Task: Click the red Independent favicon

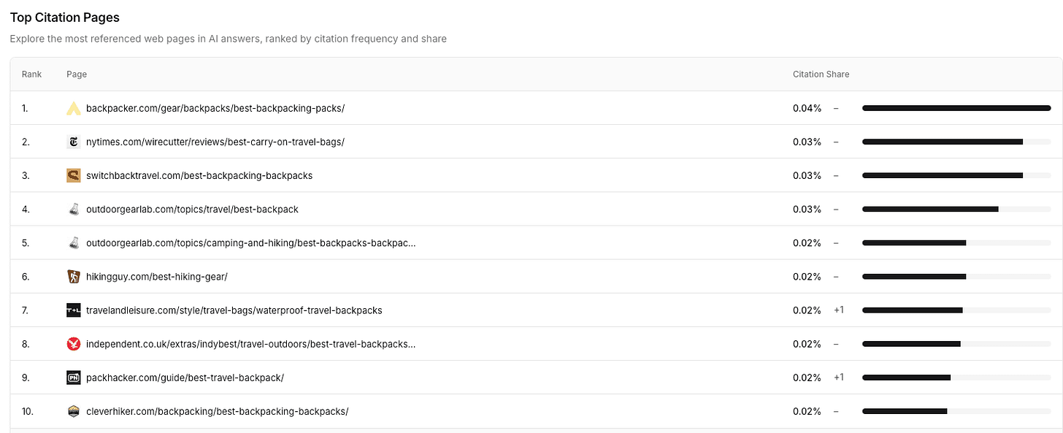Action: coord(73,343)
